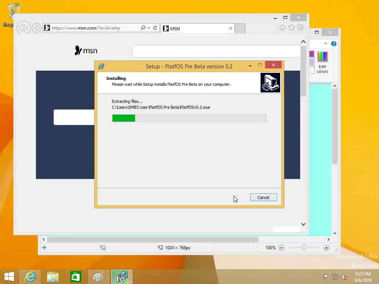Click the 100% zoom level in Paint
The width and height of the screenshot is (379, 284).
(271, 248)
